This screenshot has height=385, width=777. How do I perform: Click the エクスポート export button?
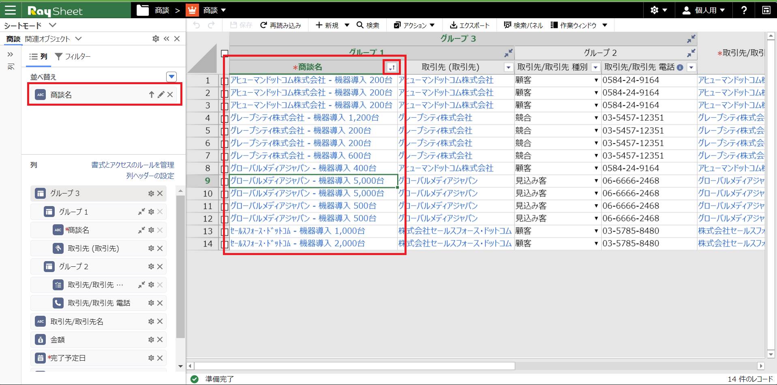tap(470, 25)
